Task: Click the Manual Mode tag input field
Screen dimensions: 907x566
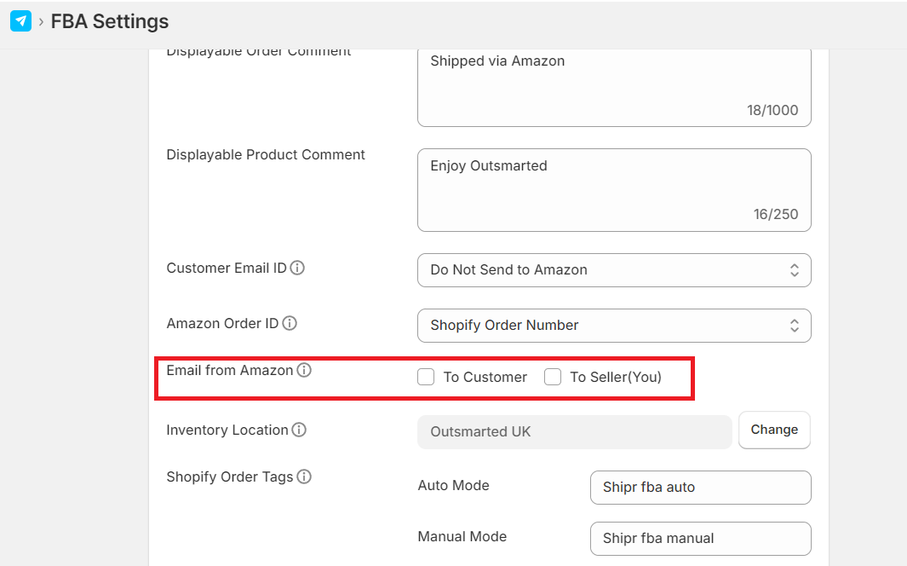Action: (700, 539)
